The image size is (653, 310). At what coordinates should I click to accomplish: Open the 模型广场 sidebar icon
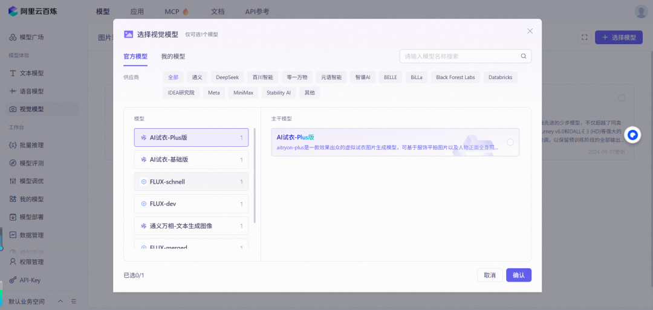click(13, 37)
